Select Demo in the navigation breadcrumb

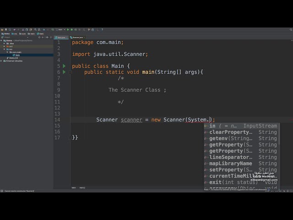click(x=5, y=34)
